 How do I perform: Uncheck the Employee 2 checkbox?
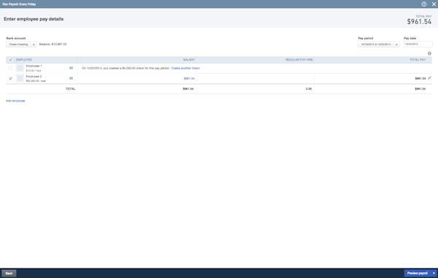pyautogui.click(x=10, y=78)
